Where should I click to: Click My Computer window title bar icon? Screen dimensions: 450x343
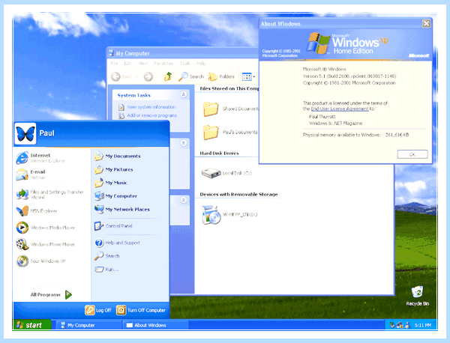[x=111, y=53]
